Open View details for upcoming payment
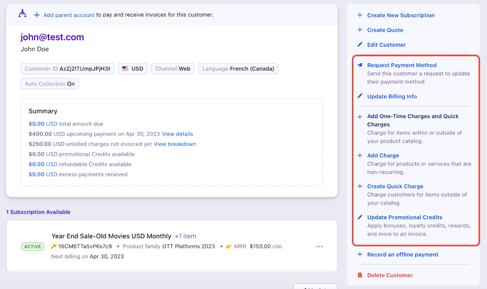Screen dimensions: 487x289 pos(177,134)
